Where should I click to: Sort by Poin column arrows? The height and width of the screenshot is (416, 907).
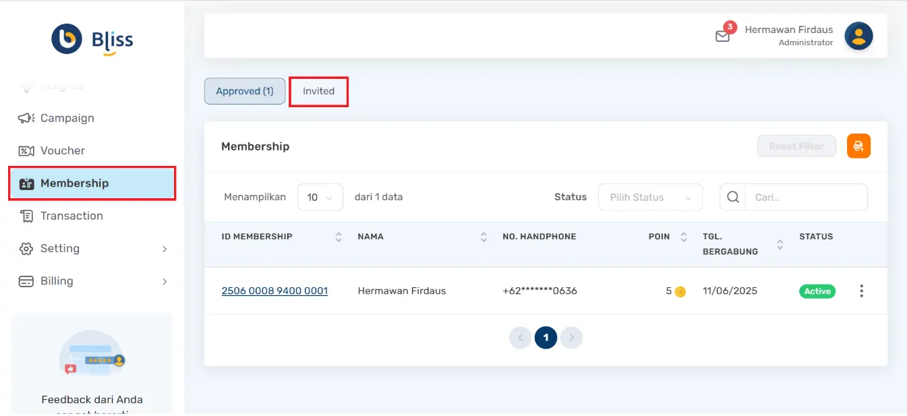coord(684,237)
